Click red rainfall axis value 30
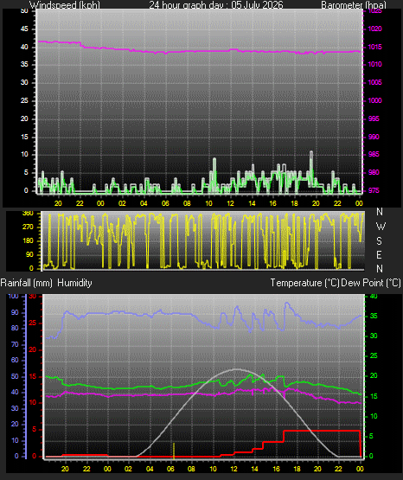The image size is (403, 480). pyautogui.click(x=32, y=297)
